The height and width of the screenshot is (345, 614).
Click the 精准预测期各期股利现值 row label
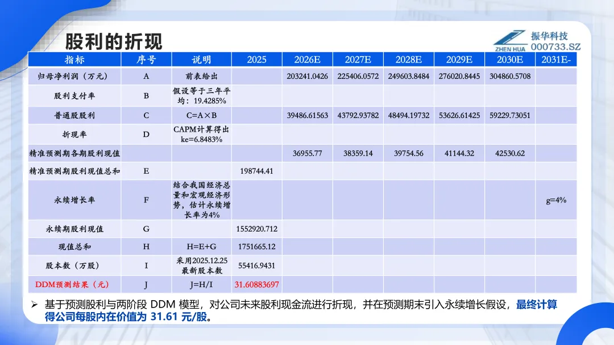[x=74, y=153]
